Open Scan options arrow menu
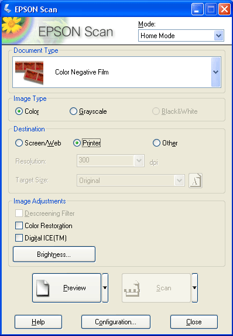 (x=194, y=288)
